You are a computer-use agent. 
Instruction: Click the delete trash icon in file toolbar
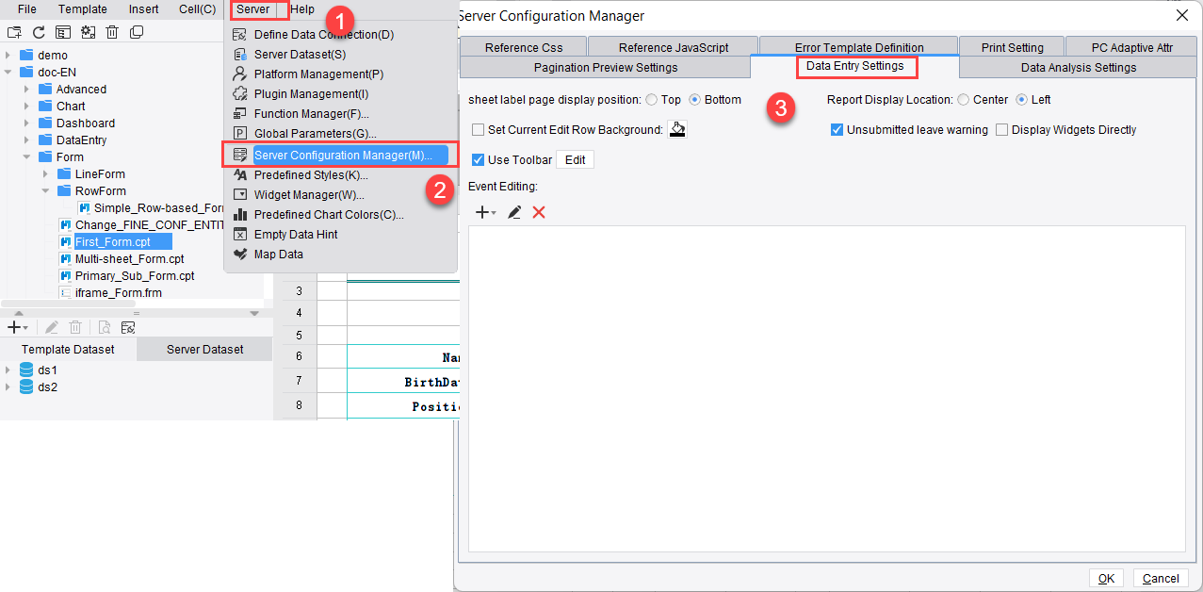click(112, 32)
